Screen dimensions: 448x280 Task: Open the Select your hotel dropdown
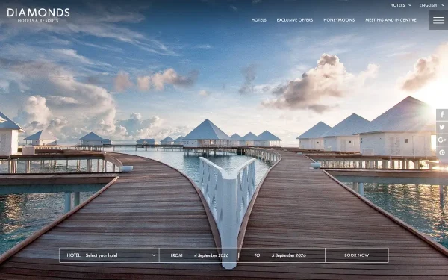tap(121, 255)
